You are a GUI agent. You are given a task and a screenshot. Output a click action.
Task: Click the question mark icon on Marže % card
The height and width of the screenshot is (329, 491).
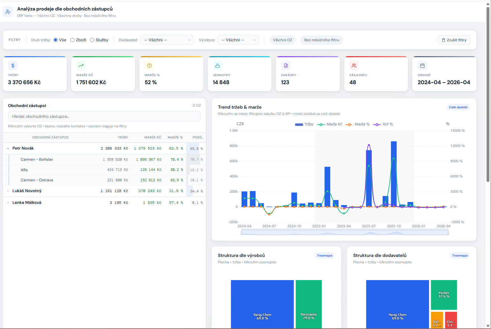[149, 65]
